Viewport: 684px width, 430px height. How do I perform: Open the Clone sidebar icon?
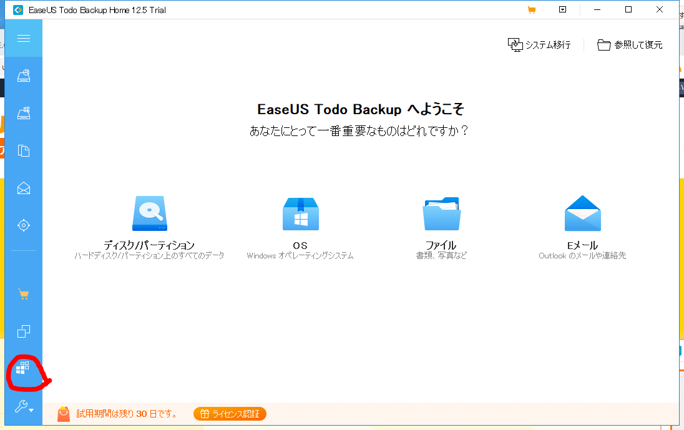tap(24, 331)
